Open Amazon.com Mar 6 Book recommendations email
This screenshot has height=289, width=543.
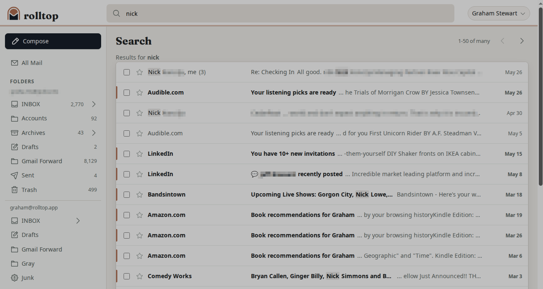(322, 256)
